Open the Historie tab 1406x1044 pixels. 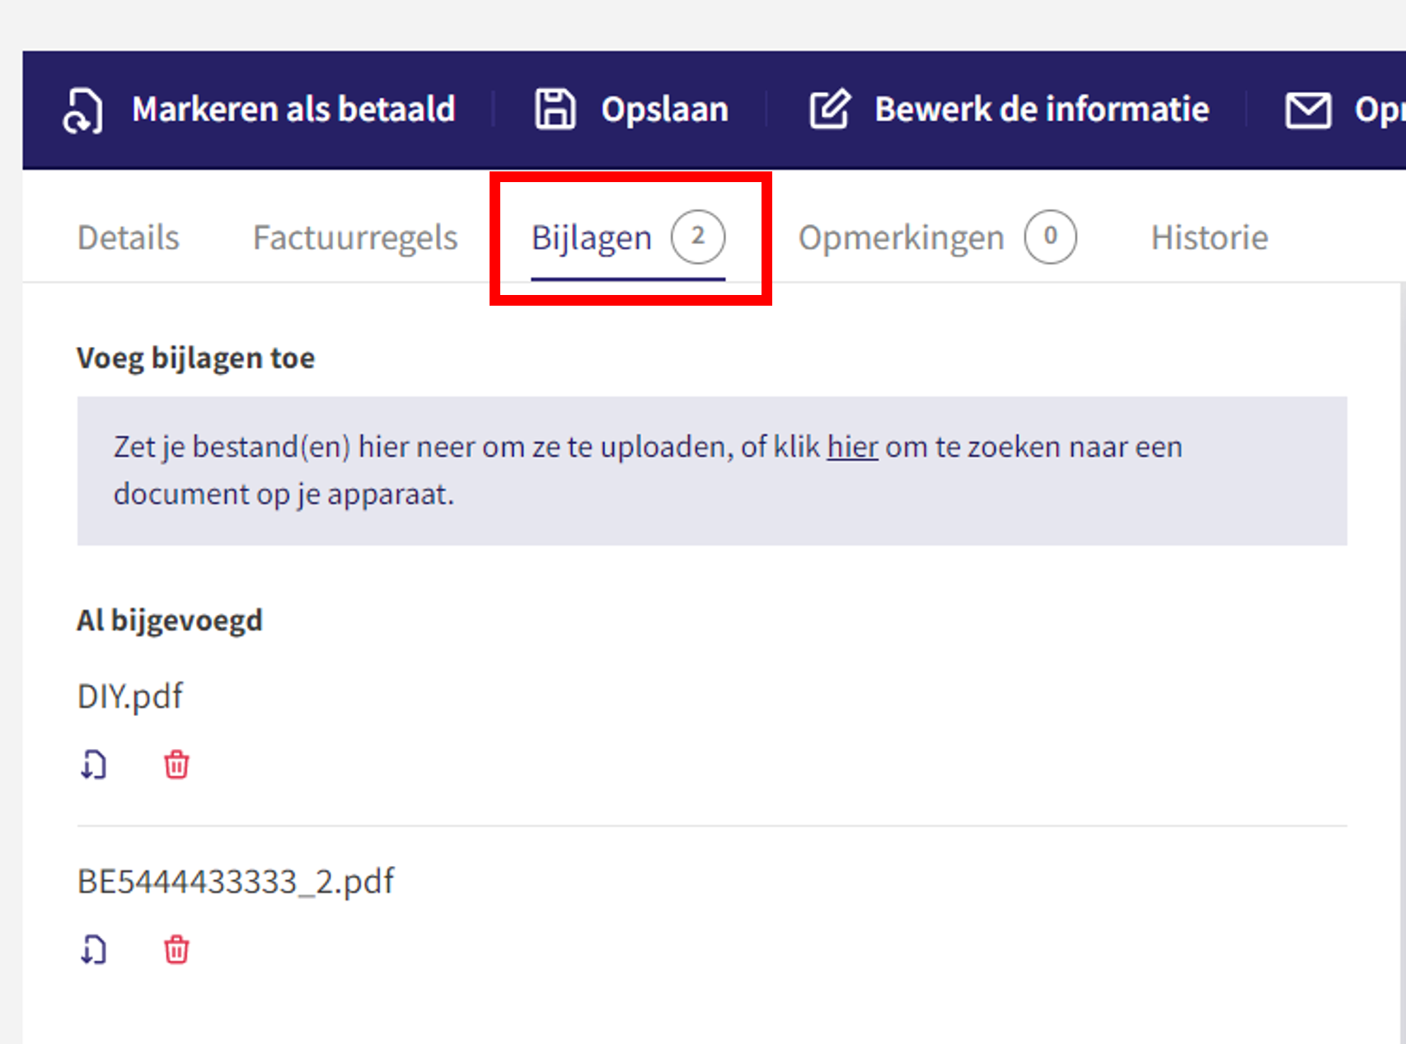click(1209, 237)
